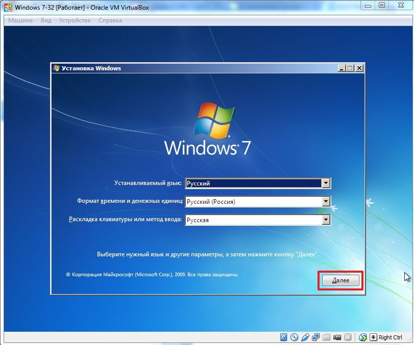The height and width of the screenshot is (345, 414).
Task: Click the shared folders status icon
Action: (327, 337)
